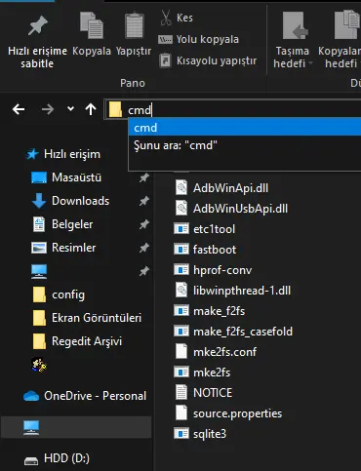Open HDD (D:) drive in sidebar

(x=66, y=458)
